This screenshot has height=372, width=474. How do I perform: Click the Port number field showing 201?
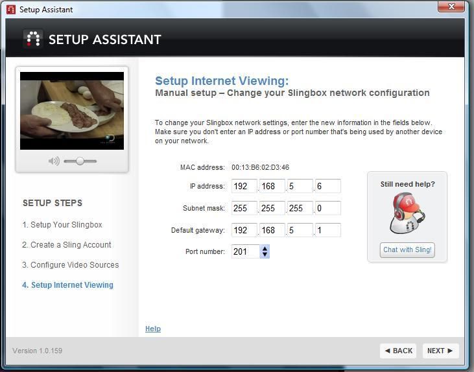[x=246, y=251]
